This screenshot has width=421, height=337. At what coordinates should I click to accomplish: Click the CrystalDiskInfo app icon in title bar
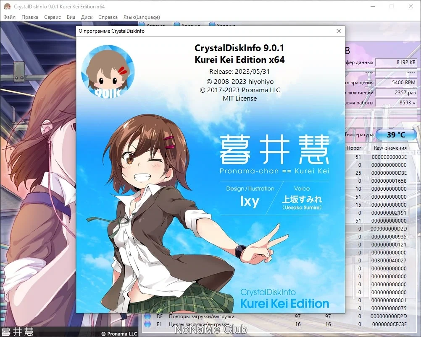(x=7, y=6)
